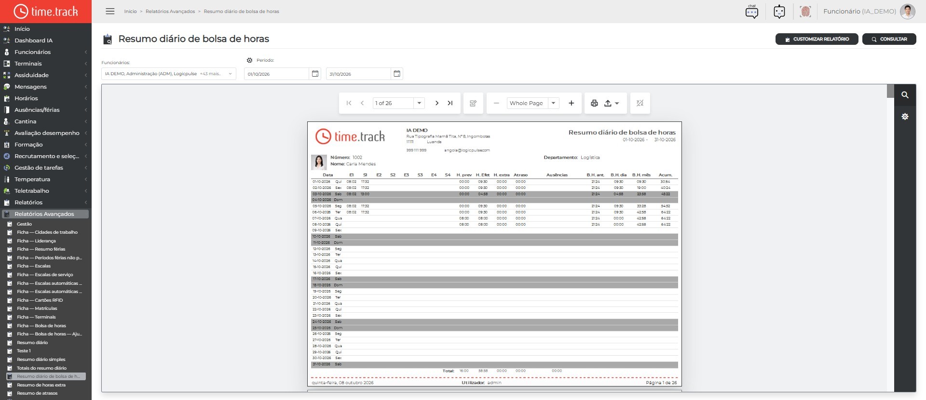Go to first page of report
Screen dimensions: 926x400
349,103
